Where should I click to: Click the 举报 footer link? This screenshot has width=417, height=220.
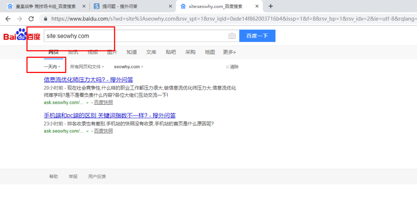coord(73,177)
